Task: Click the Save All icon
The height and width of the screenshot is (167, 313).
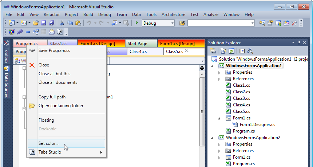Action: [52, 23]
